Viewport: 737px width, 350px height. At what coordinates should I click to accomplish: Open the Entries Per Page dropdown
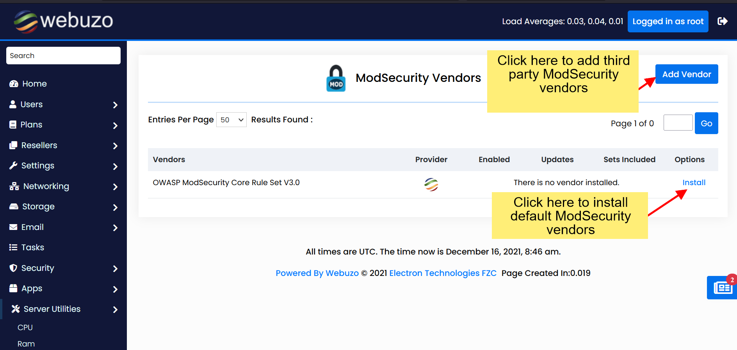pos(231,120)
